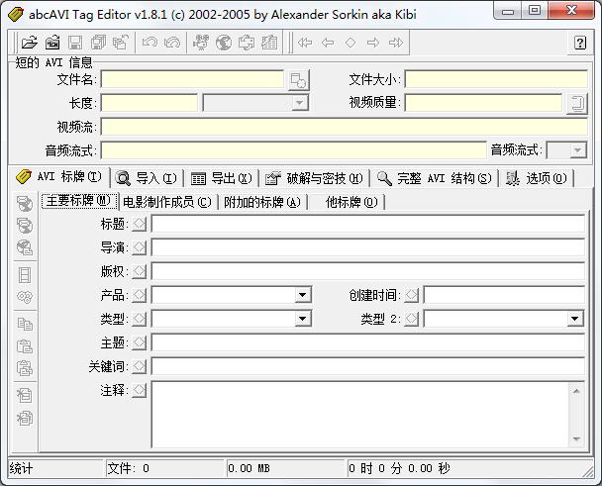The image size is (602, 486).
Task: Click the double curved-arrow undo-all icon
Action: (172, 43)
